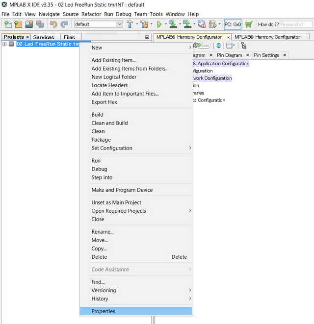Choose Add Existing Item... menu entry

pyautogui.click(x=136, y=60)
